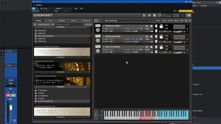Click the Instr Nav button
The image size is (221, 124).
point(88,24)
